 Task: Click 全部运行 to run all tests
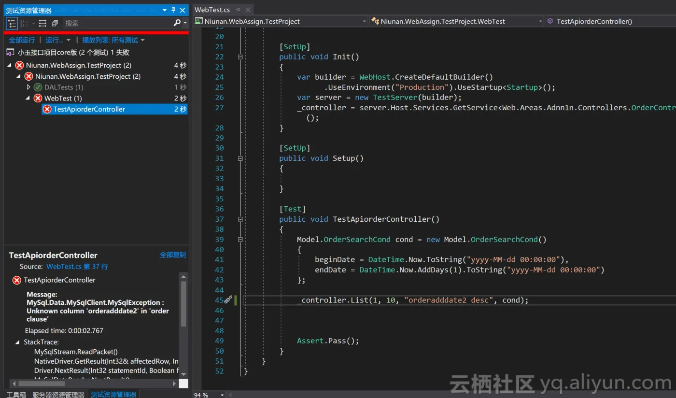click(21, 40)
